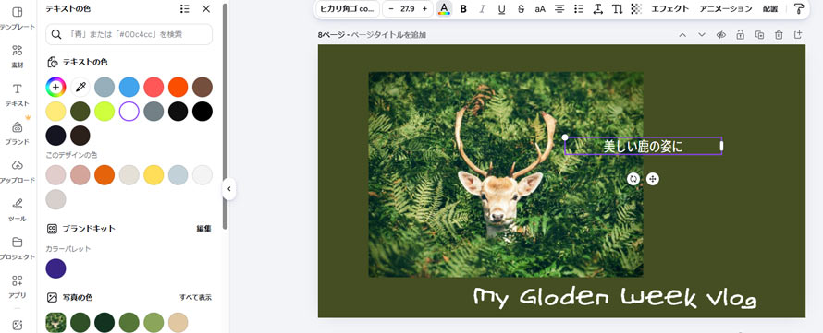The width and height of the screenshot is (823, 333).
Task: Switch color panel to list view
Action: pos(184,9)
